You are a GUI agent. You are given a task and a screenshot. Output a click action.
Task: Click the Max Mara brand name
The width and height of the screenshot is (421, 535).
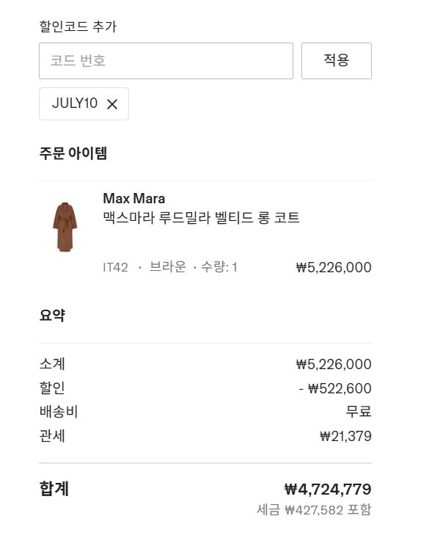(x=134, y=198)
